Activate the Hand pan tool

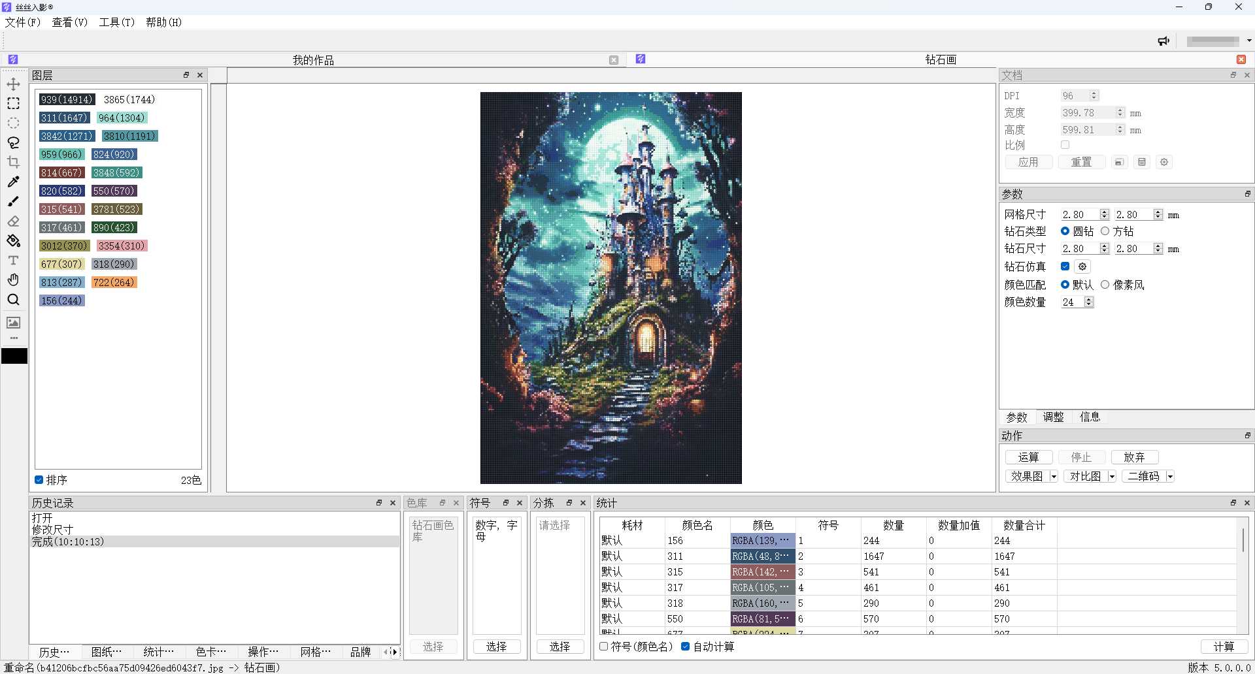(13, 280)
